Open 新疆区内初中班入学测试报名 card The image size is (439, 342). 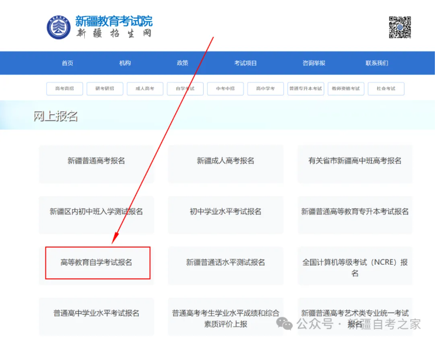97,215
